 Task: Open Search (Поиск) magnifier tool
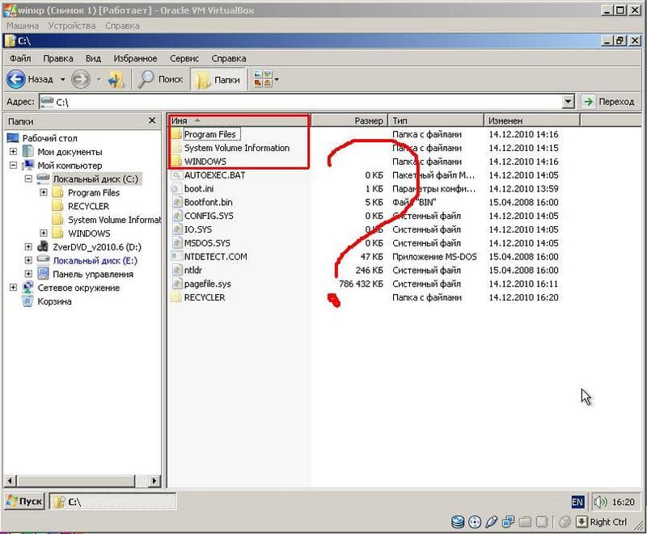(146, 79)
